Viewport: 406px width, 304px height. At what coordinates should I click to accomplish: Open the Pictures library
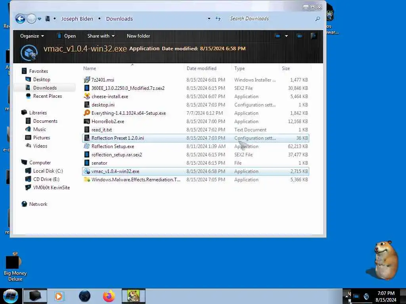[41, 137]
